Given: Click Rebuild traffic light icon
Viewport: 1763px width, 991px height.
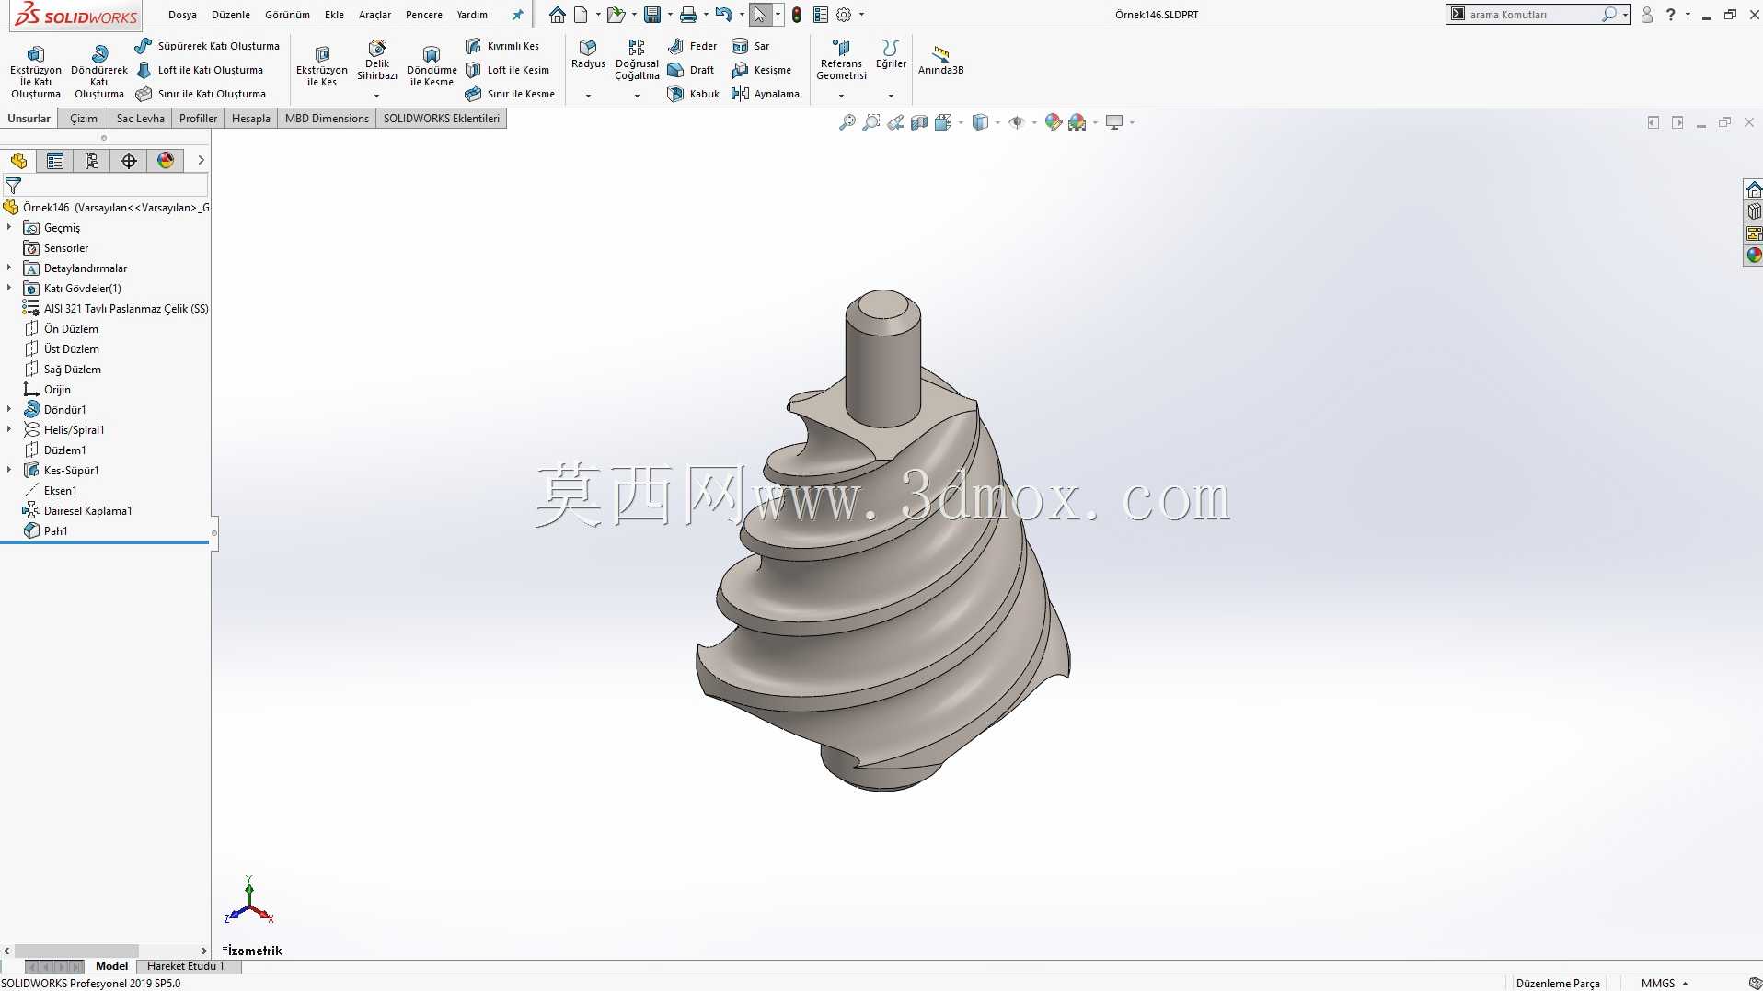Looking at the screenshot, I should click(797, 15).
